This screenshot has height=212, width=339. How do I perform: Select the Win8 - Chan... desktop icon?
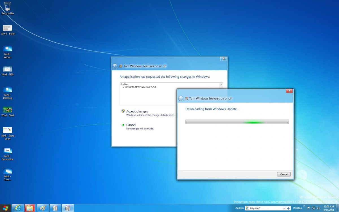pos(8,174)
